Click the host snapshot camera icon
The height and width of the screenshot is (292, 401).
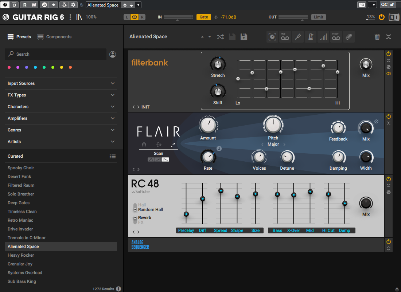point(362,5)
